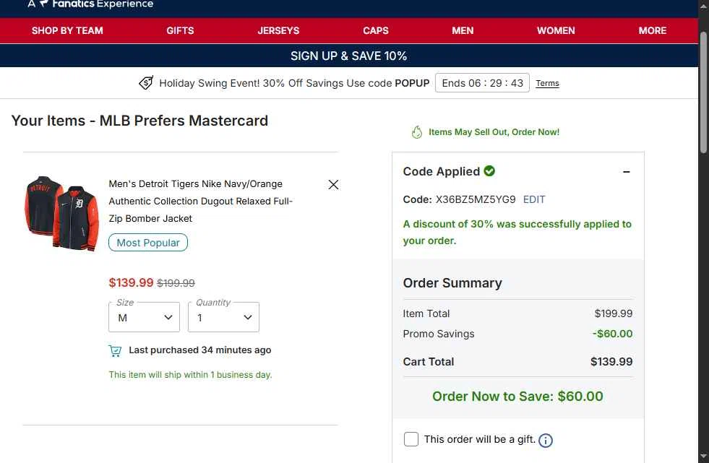The width and height of the screenshot is (709, 463).
Task: Click the $139.99 sale price
Action: [x=131, y=282]
